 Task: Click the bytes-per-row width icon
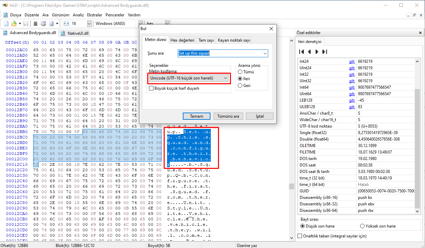click(66, 24)
